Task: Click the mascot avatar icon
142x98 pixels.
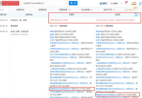Action: pos(140,4)
